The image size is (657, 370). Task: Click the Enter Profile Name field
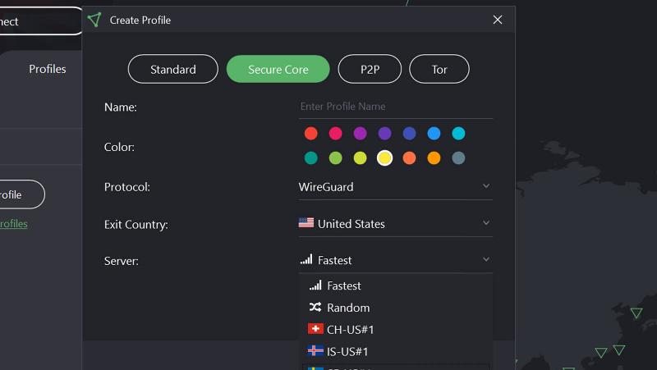[396, 107]
